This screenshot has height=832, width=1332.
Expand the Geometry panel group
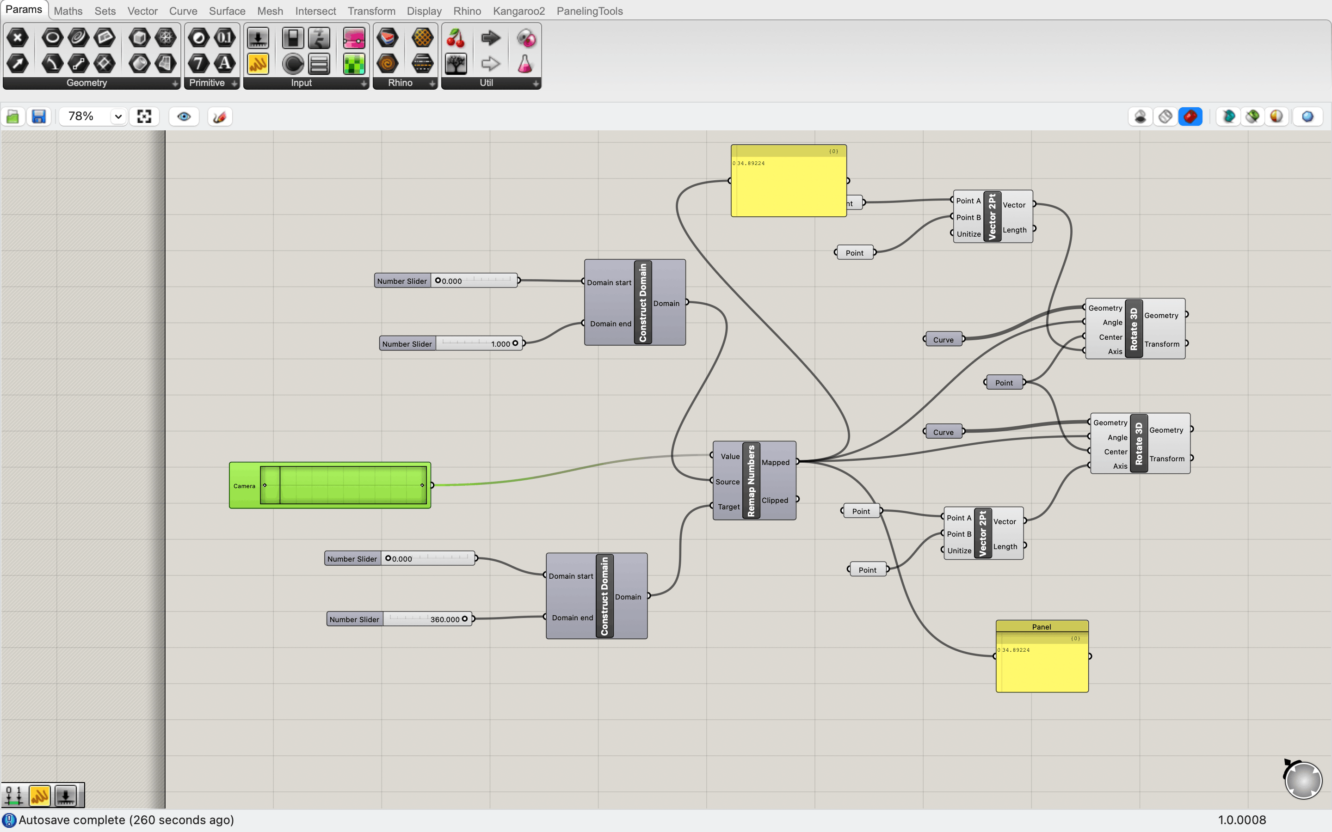(x=175, y=83)
